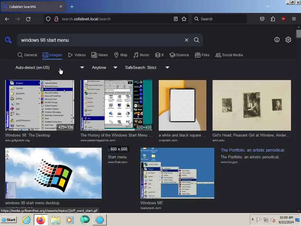Image resolution: width=301 pixels, height=226 pixels.
Task: Open the white and black square thumbnail
Action: [182, 105]
